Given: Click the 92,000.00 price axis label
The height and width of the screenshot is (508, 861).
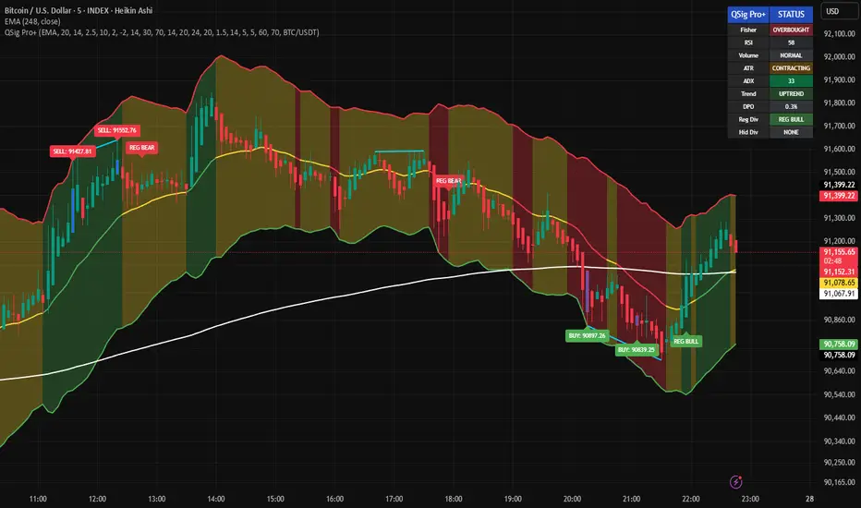Looking at the screenshot, I should click(x=839, y=56).
